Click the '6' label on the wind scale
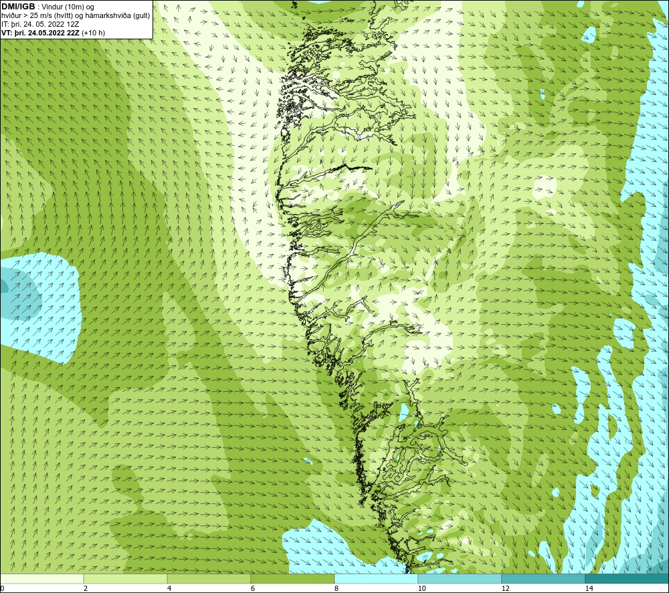This screenshot has width=669, height=593. click(253, 589)
